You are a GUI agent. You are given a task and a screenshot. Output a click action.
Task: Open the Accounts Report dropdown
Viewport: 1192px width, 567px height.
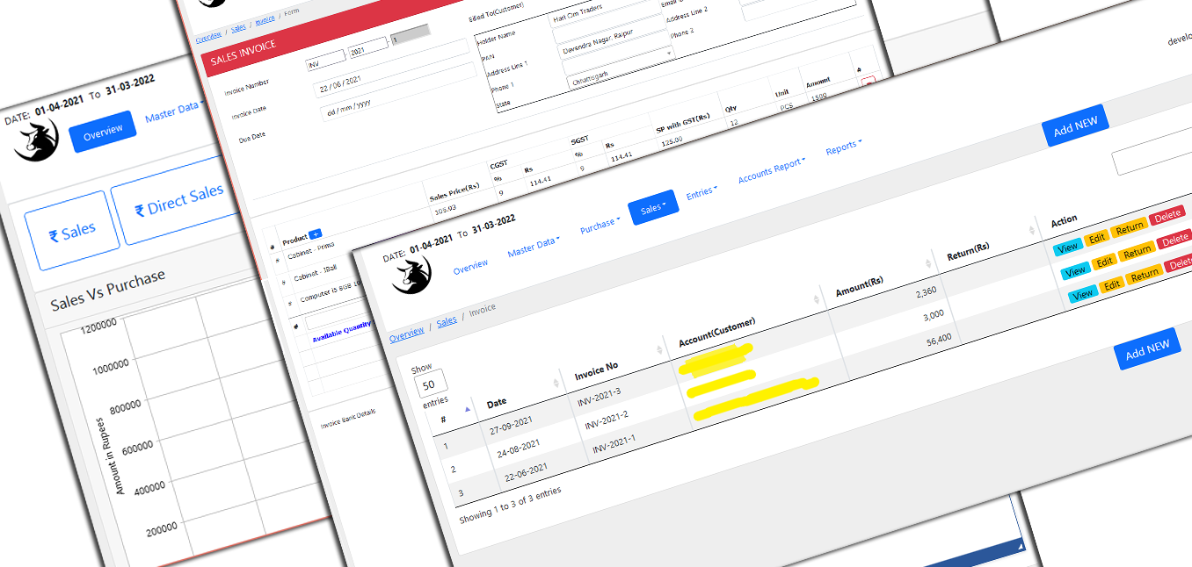[x=771, y=169]
